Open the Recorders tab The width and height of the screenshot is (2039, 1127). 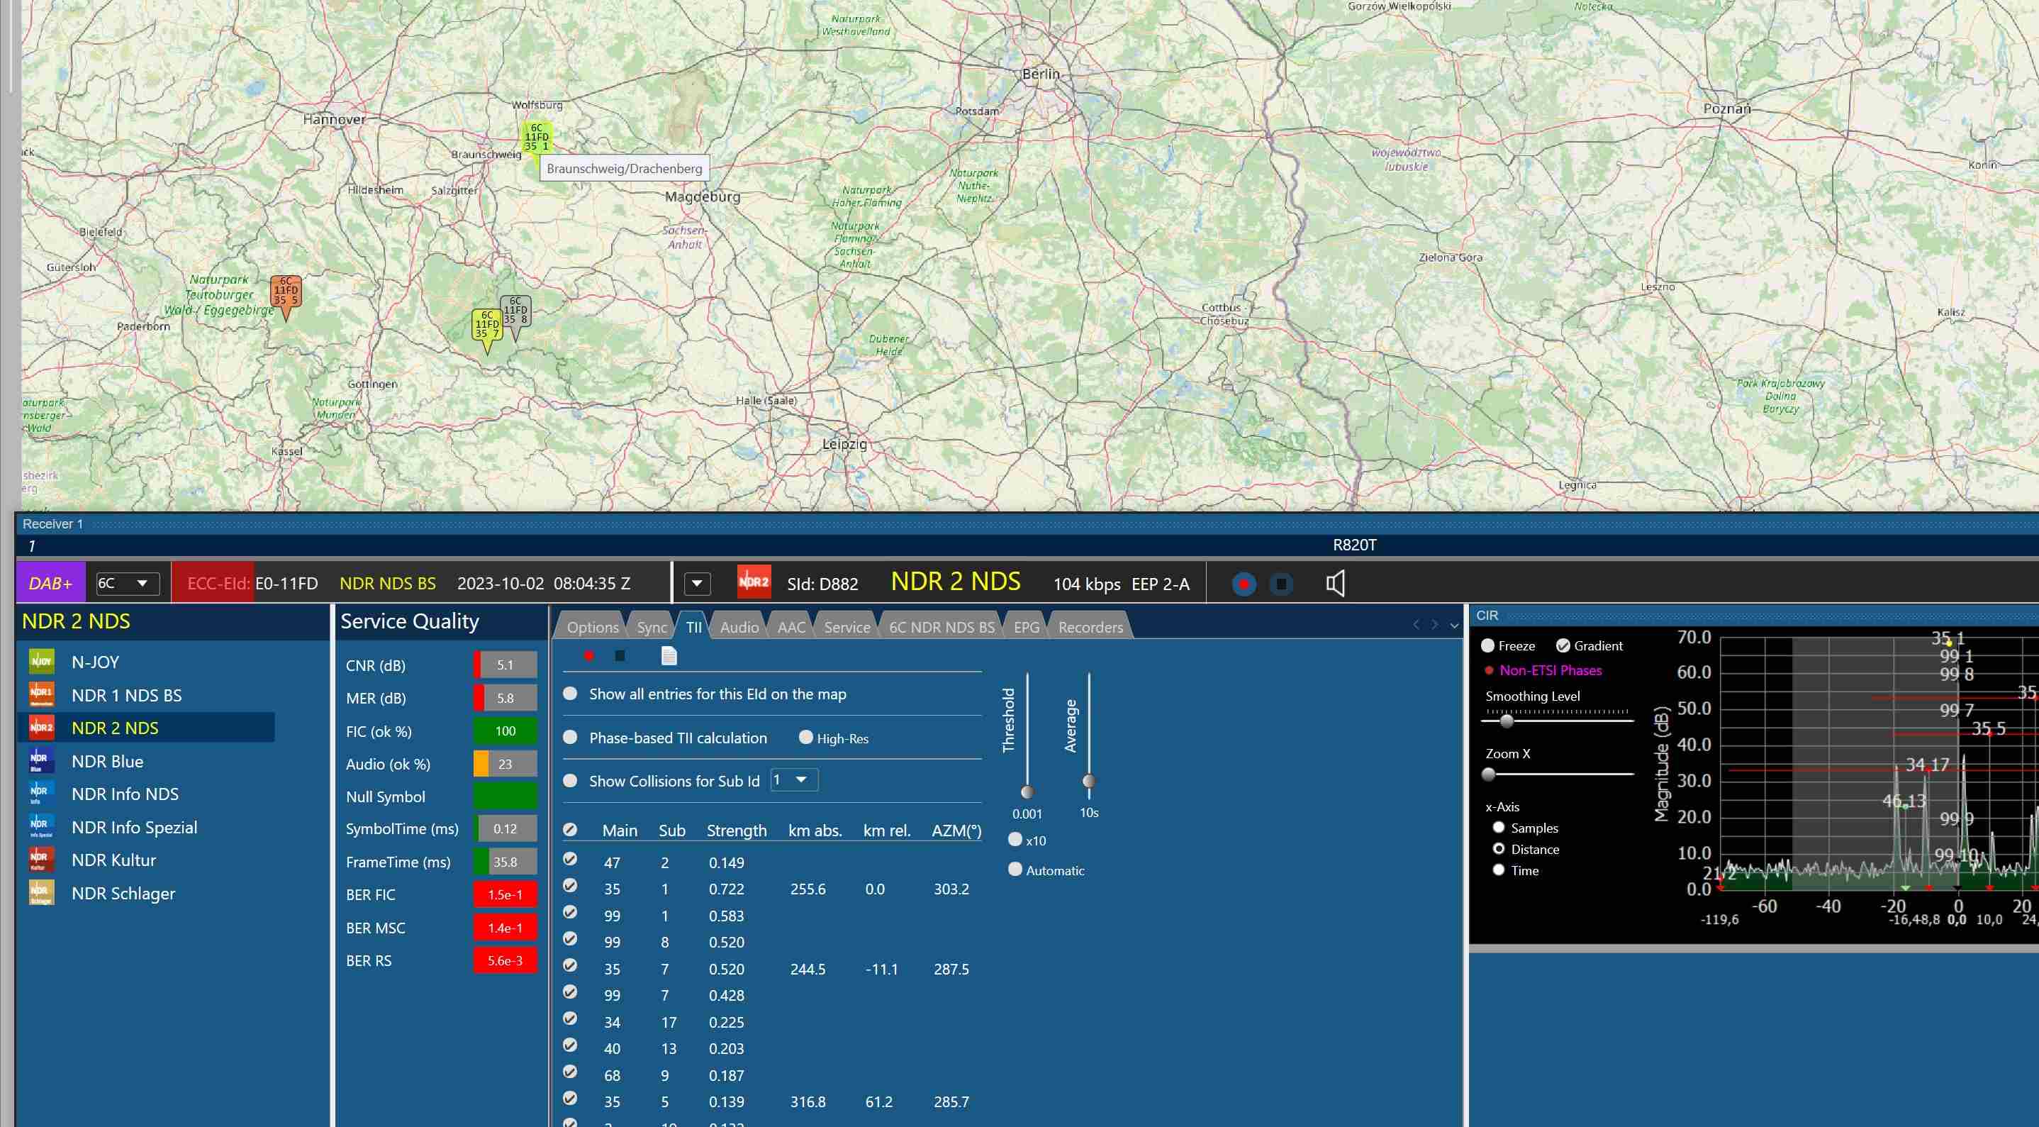click(x=1090, y=627)
